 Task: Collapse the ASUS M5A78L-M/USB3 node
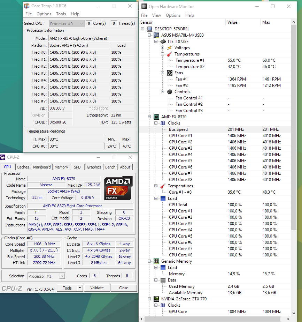[149, 35]
